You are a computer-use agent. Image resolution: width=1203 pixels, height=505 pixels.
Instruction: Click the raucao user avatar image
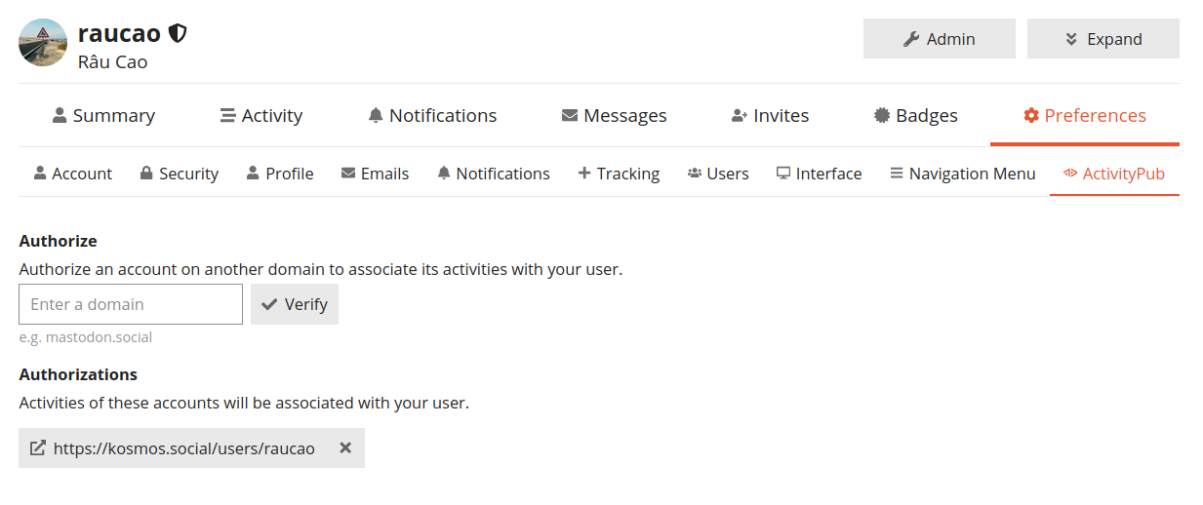[x=43, y=43]
